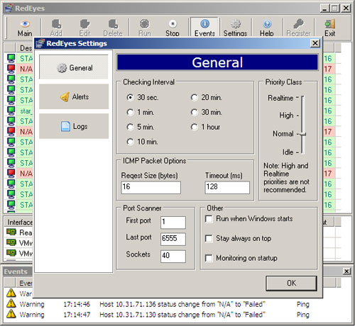
Task: Confirm settings with the OK button
Action: [x=291, y=283]
